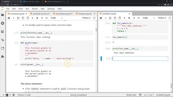This screenshot has height=97, width=173.
Task: Cut selected cells in Untitled1.ipynb
Action: pyautogui.click(x=110, y=18)
